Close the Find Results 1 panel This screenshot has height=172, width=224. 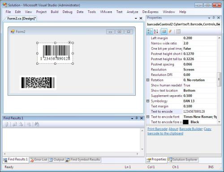coord(142,118)
